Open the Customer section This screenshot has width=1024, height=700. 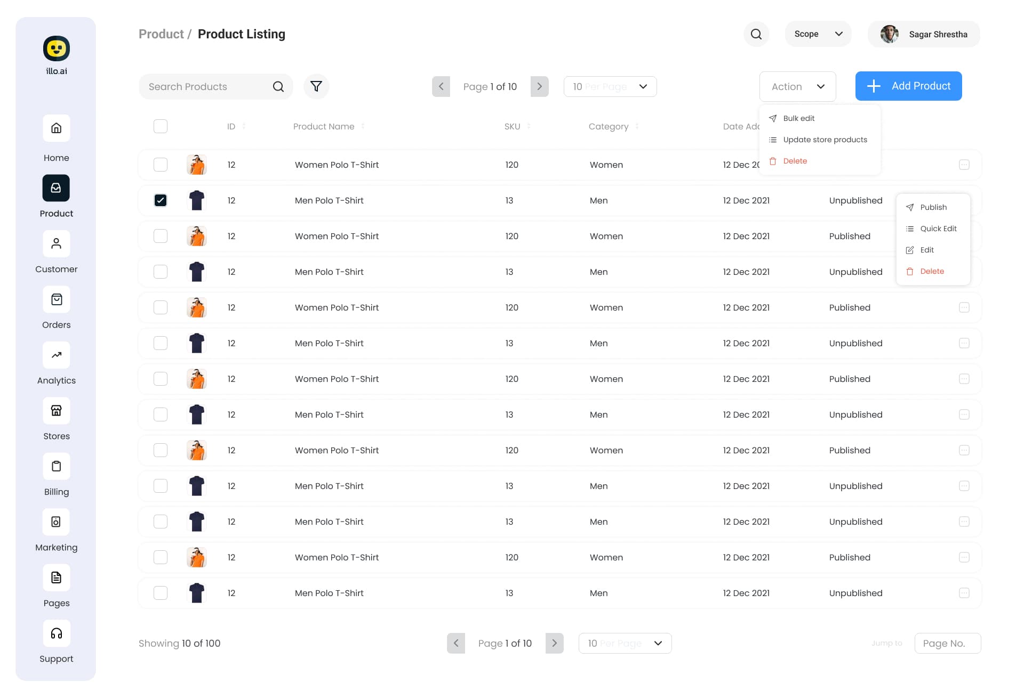[56, 243]
